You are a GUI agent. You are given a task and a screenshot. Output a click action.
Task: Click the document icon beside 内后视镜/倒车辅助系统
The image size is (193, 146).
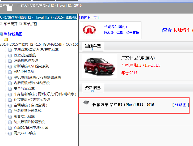(10, 83)
